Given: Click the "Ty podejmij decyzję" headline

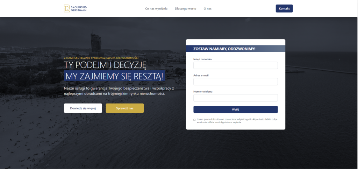Looking at the screenshot, I should [x=105, y=65].
